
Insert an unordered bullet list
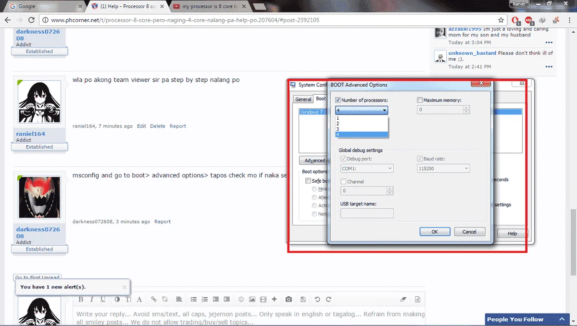(193, 299)
